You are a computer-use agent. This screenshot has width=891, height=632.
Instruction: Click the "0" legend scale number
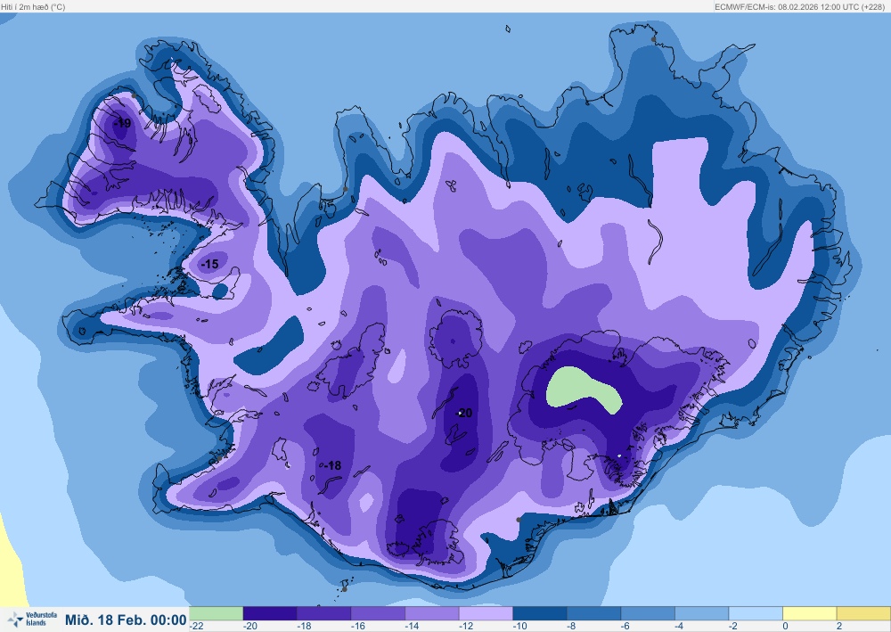click(x=785, y=626)
